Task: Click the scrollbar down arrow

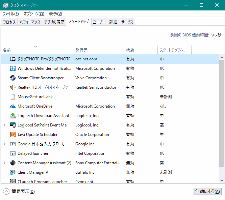Action: tap(222, 180)
